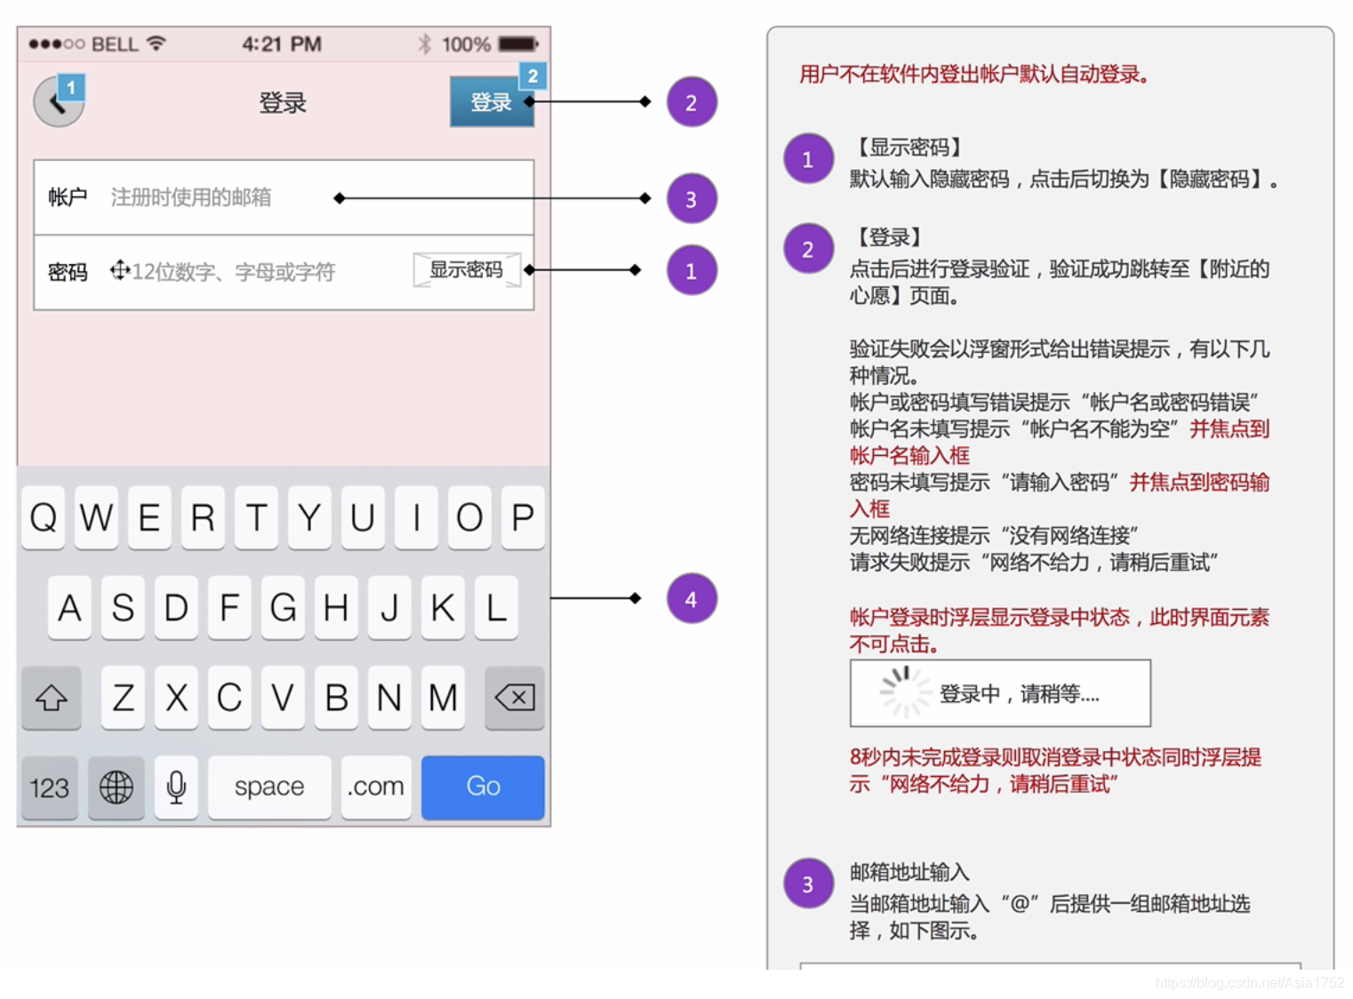Click the 登录中，请稍等.... loading box
Viewport: 1353px width, 999px height.
[x=1000, y=693]
